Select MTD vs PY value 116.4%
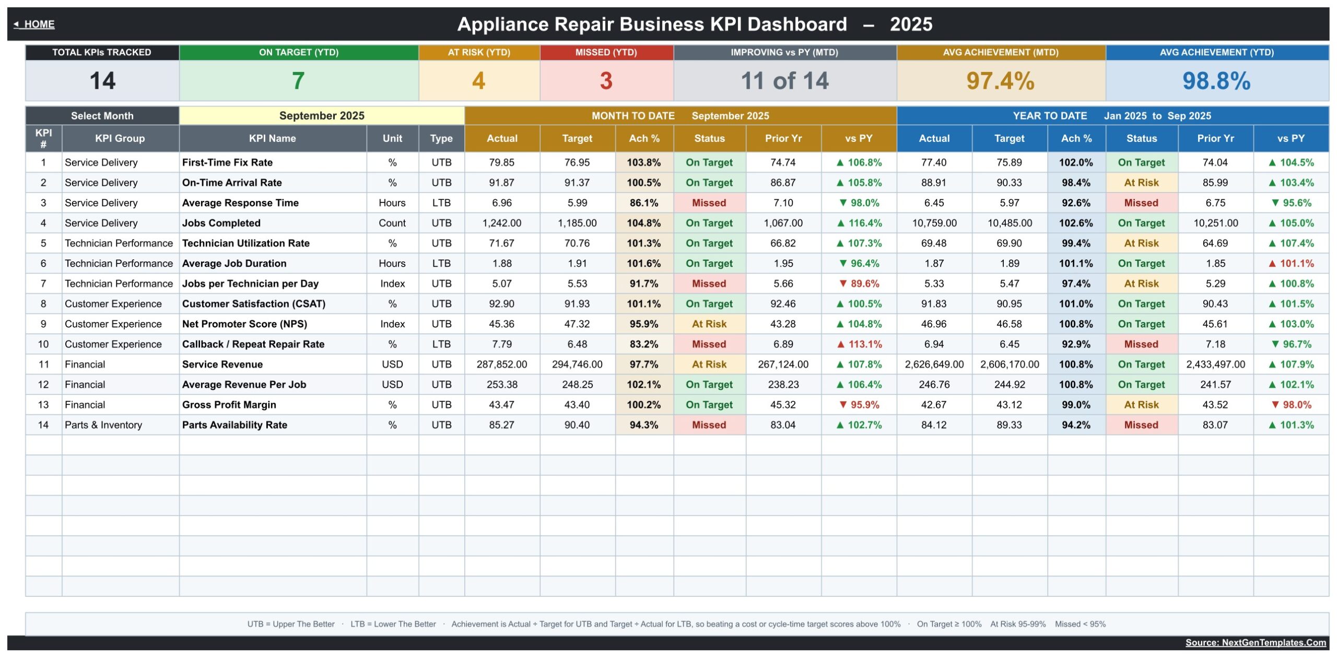The height and width of the screenshot is (658, 1337). [859, 223]
